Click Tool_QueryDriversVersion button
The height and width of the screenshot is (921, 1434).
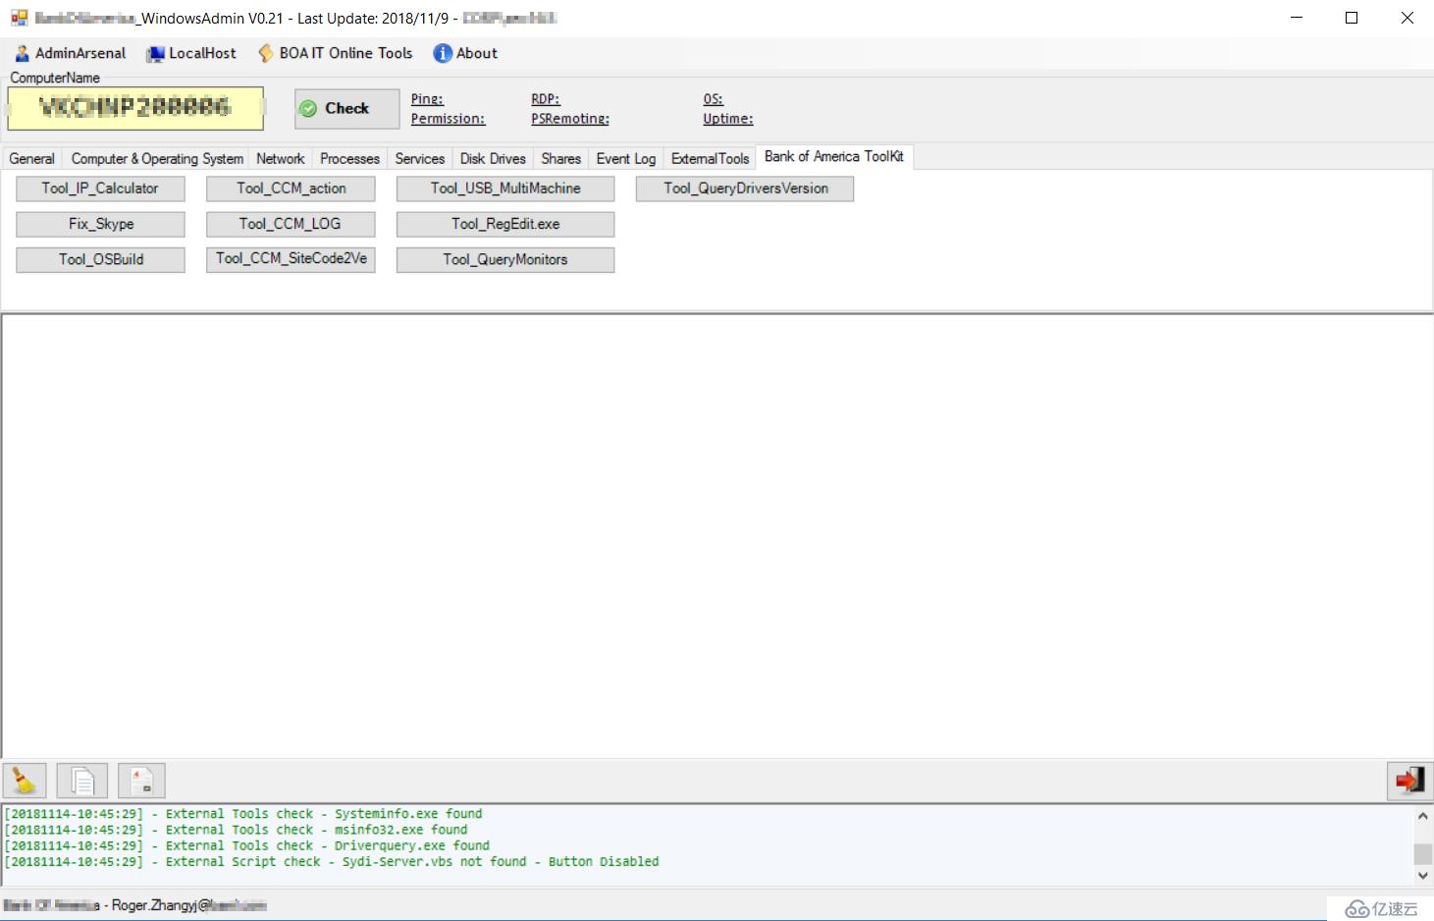pos(745,189)
